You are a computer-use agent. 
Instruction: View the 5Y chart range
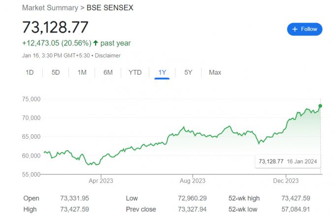coord(188,72)
